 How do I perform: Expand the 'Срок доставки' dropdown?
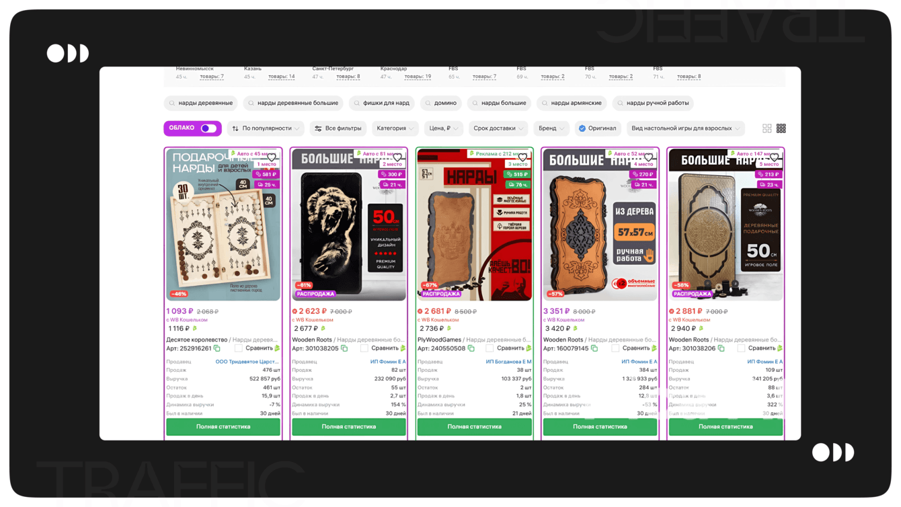click(x=498, y=128)
